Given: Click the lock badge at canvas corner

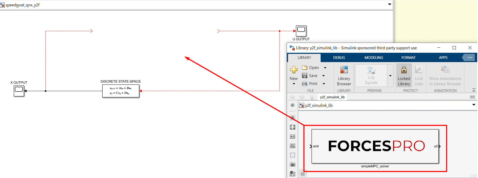Looking at the screenshot, I should click(x=303, y=173).
